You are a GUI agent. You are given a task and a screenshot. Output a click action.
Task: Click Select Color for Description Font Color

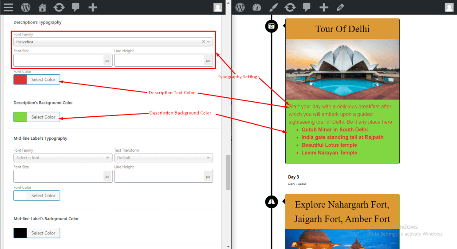(43, 80)
